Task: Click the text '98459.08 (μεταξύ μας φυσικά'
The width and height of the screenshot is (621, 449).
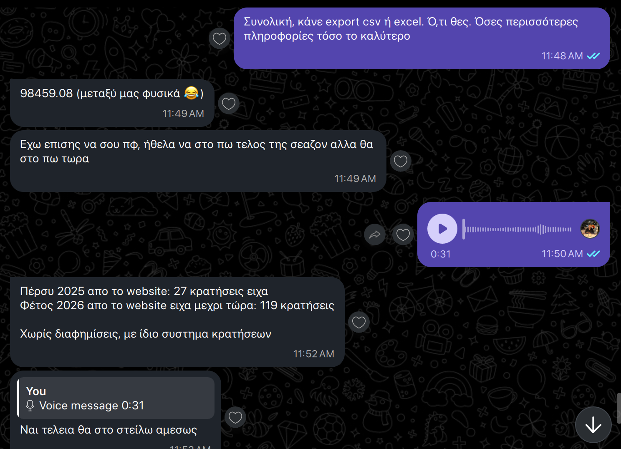Action: 100,93
